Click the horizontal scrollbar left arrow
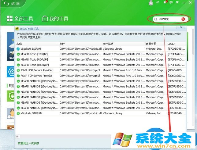This screenshot has width=197, height=150. (17, 136)
